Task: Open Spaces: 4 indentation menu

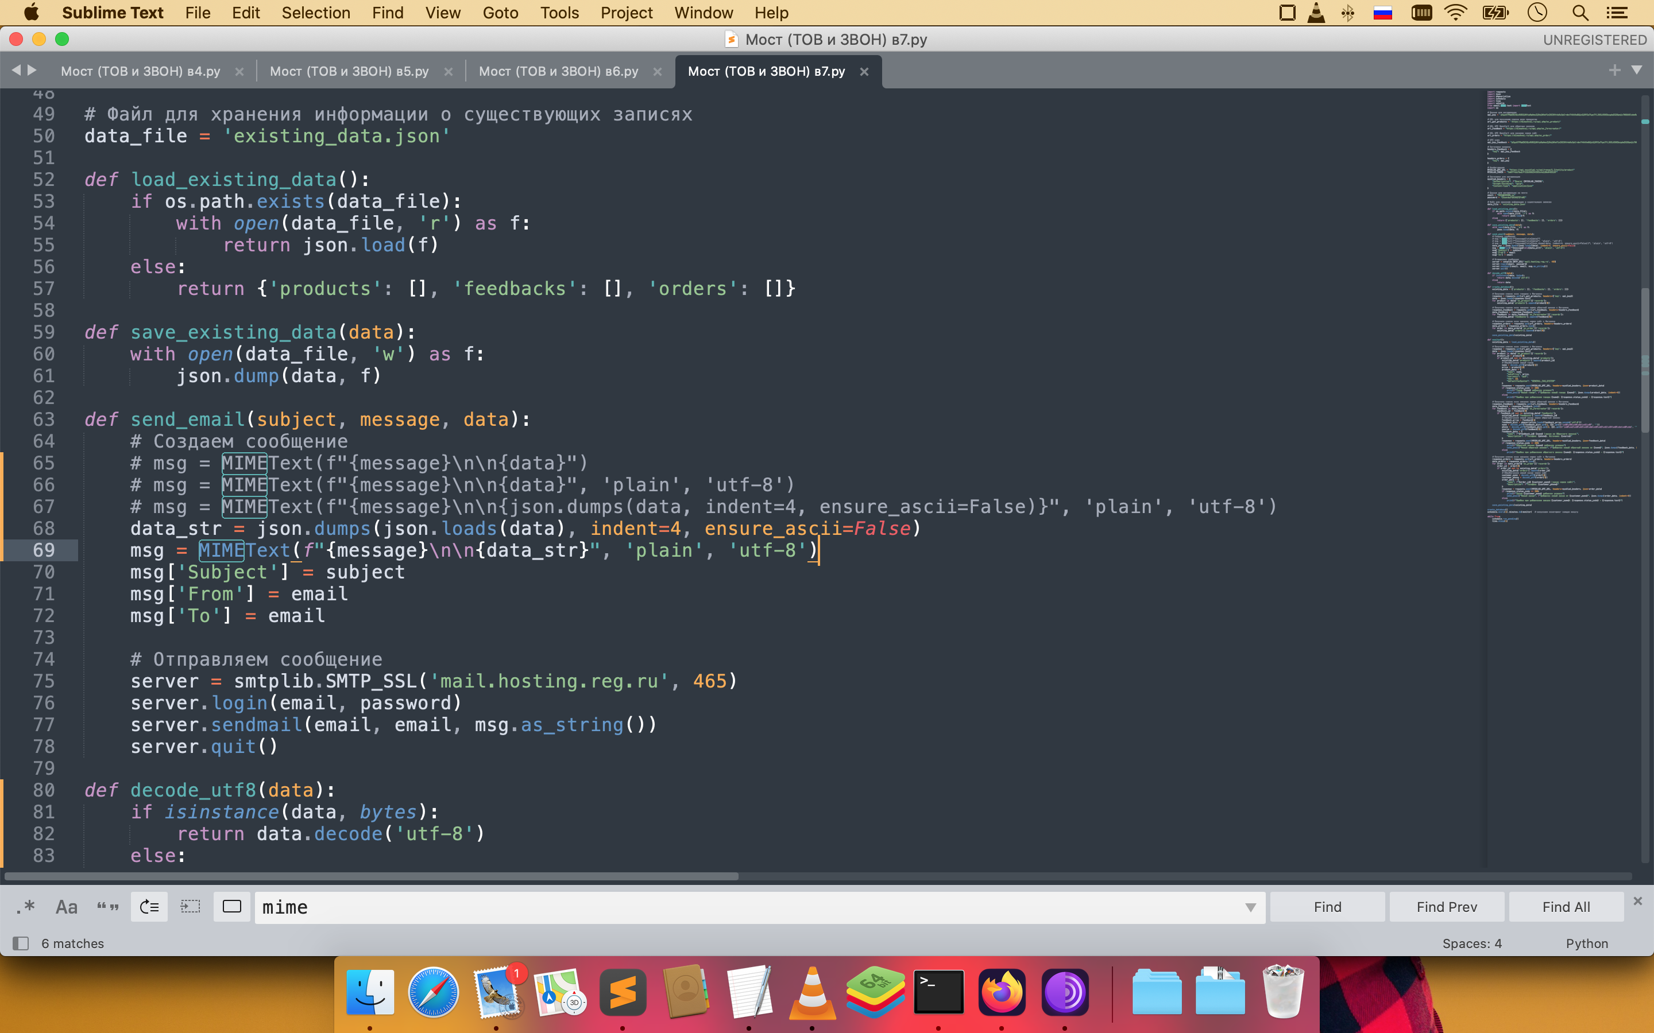Action: point(1471,943)
